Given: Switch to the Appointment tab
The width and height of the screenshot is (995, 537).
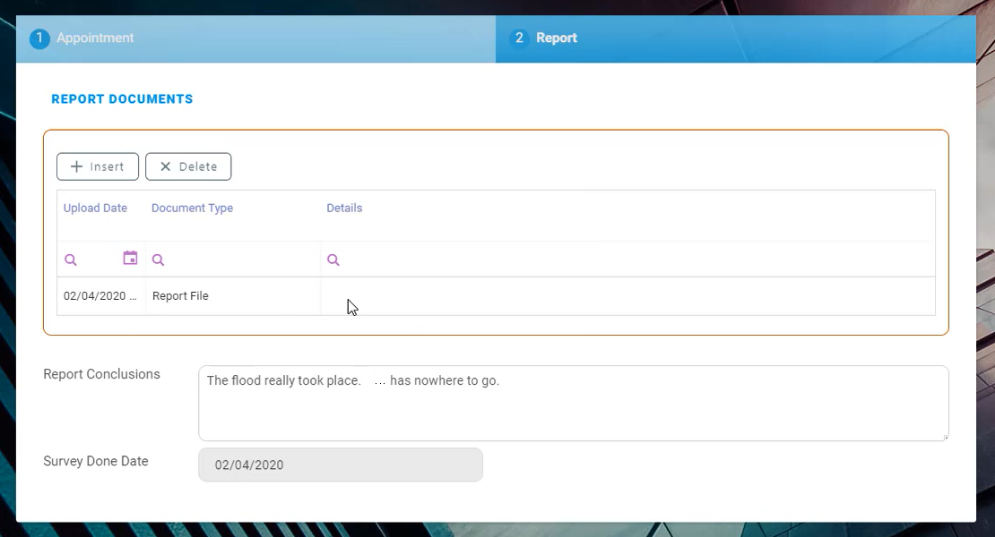Looking at the screenshot, I should [x=95, y=38].
